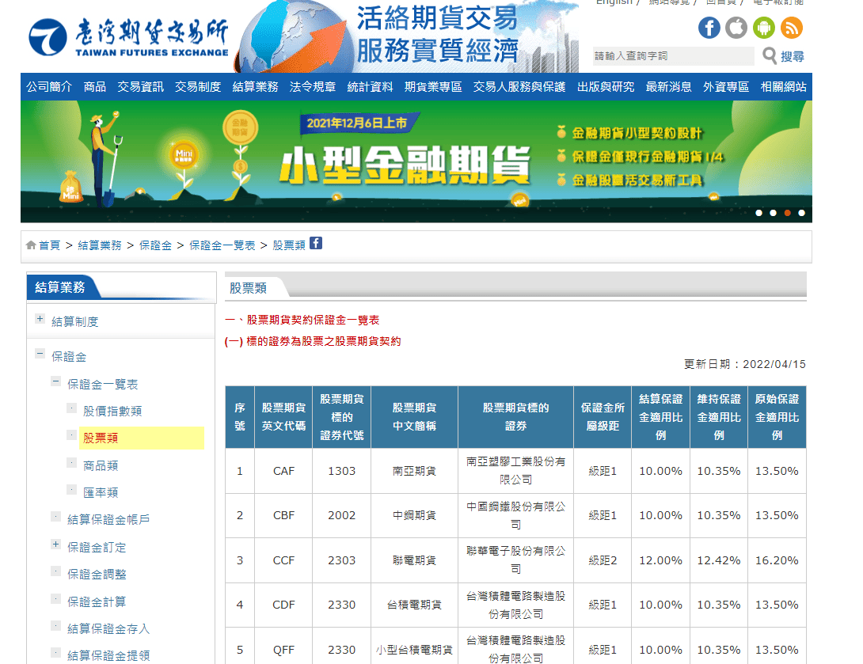Open 保證金計算 in the sidebar
The width and height of the screenshot is (863, 664).
tap(97, 601)
